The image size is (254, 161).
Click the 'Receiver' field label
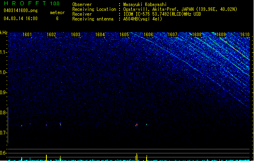pos(82,14)
